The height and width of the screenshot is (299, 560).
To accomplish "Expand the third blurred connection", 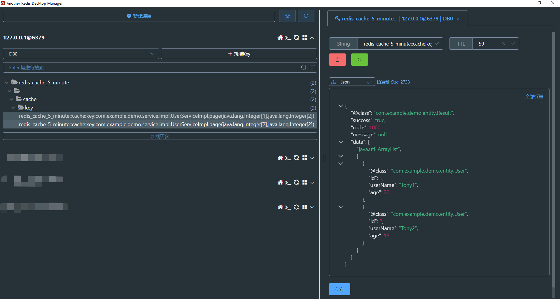I will [x=312, y=207].
